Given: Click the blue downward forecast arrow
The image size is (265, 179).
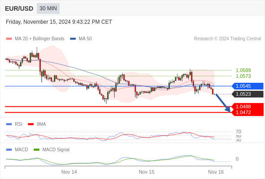Looking at the screenshot, I should (223, 103).
